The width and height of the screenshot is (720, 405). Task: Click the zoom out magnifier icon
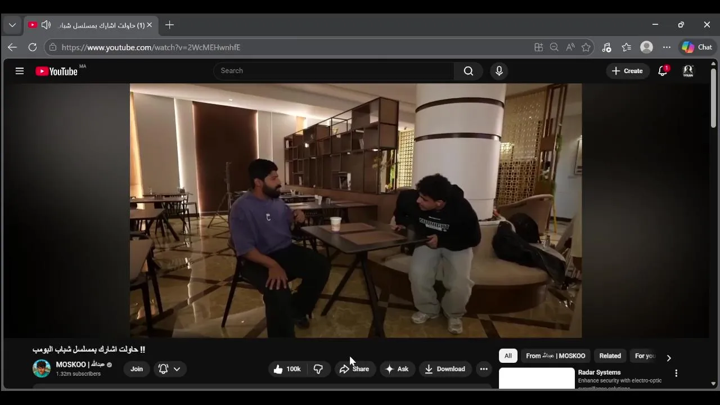(554, 47)
